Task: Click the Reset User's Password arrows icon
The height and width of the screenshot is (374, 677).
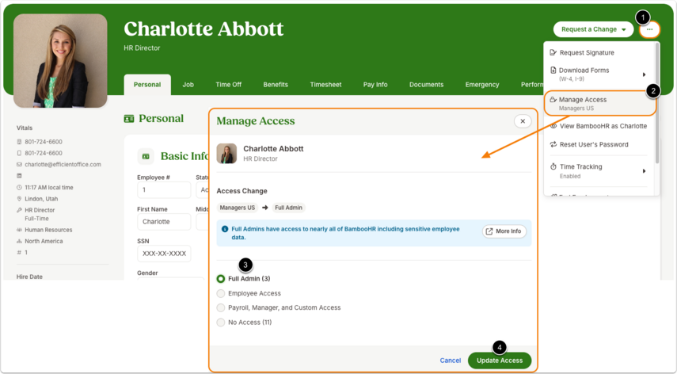Action: (553, 145)
